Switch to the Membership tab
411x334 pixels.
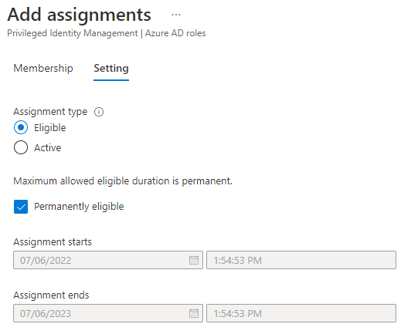(43, 68)
